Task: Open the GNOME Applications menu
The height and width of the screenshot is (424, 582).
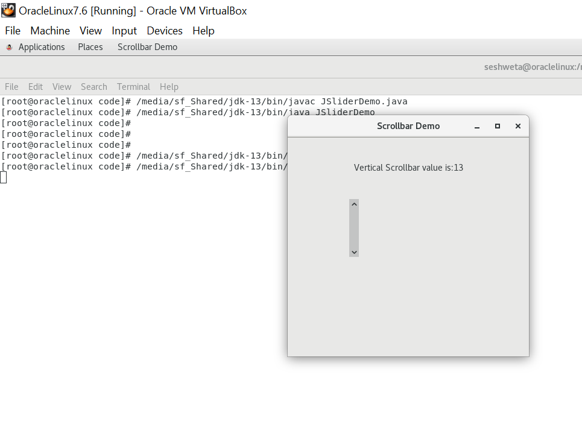Action: pyautogui.click(x=41, y=47)
